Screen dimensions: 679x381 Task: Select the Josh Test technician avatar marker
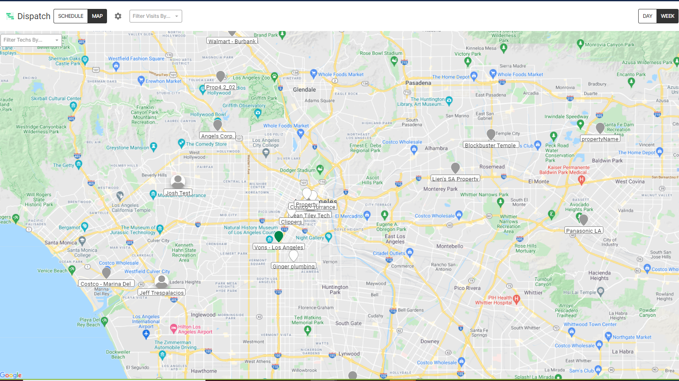pyautogui.click(x=177, y=181)
